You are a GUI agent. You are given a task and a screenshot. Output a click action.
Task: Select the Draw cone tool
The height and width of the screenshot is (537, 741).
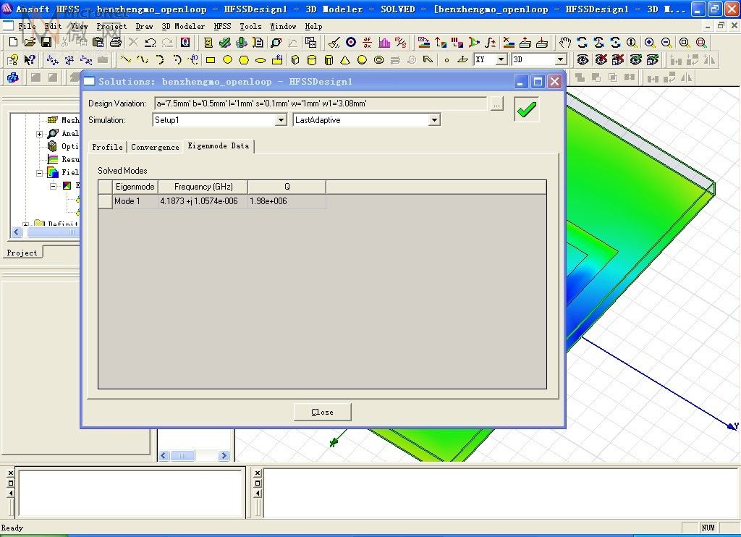[x=345, y=60]
